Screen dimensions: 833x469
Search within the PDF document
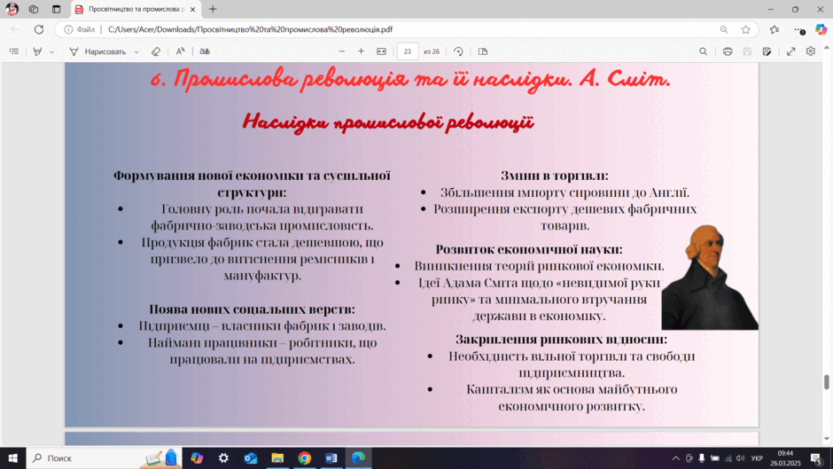click(704, 51)
